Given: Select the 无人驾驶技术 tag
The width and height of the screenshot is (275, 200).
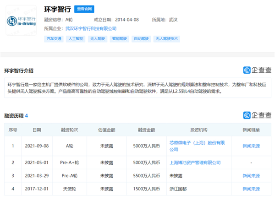Looking at the screenshot, I should pos(166,39).
